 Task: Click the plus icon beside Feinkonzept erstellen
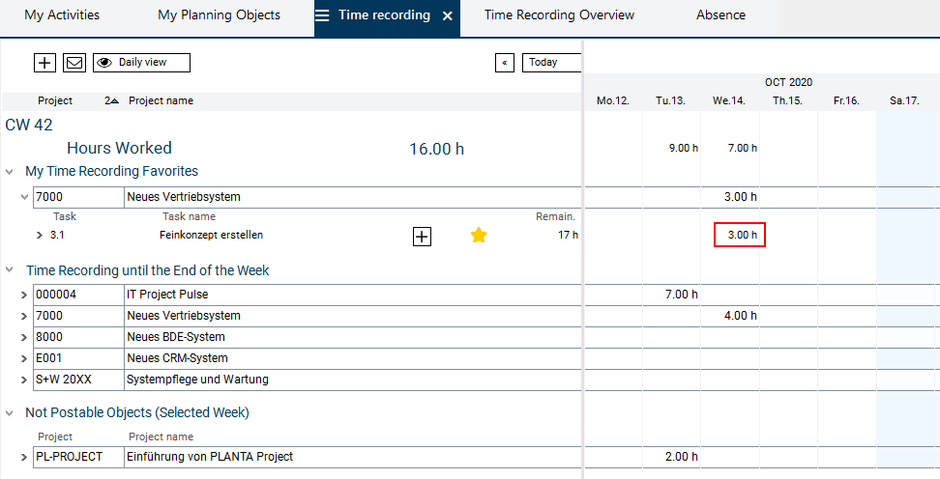pos(422,236)
